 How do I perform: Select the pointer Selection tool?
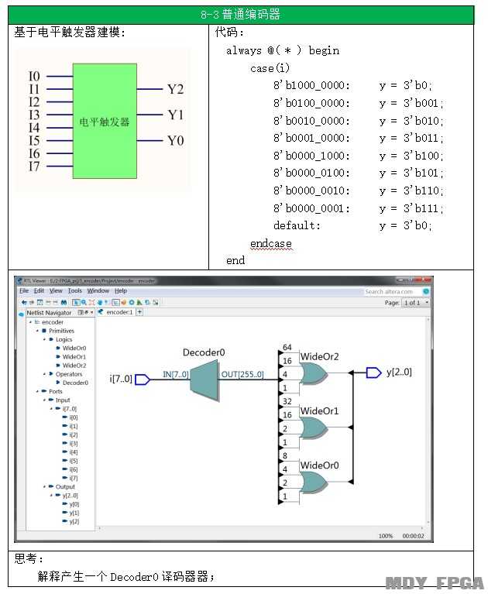pyautogui.click(x=76, y=302)
